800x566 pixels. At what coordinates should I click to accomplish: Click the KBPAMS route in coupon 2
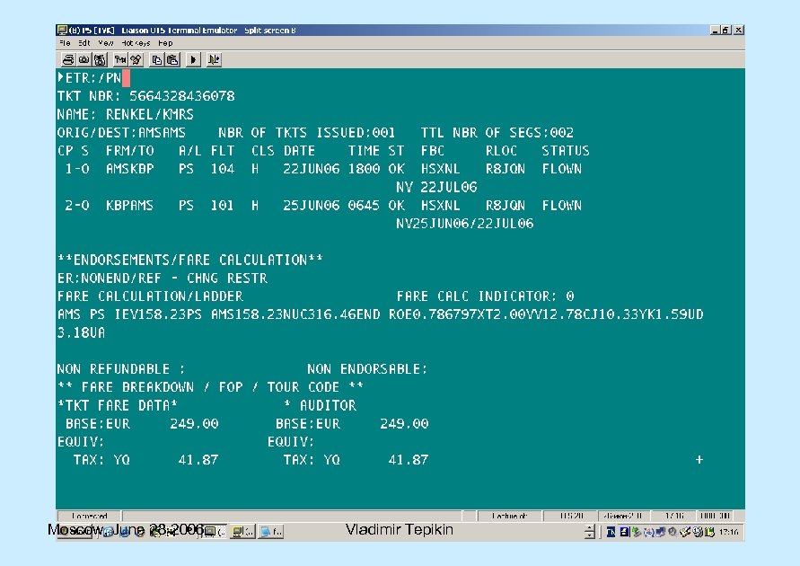(129, 205)
